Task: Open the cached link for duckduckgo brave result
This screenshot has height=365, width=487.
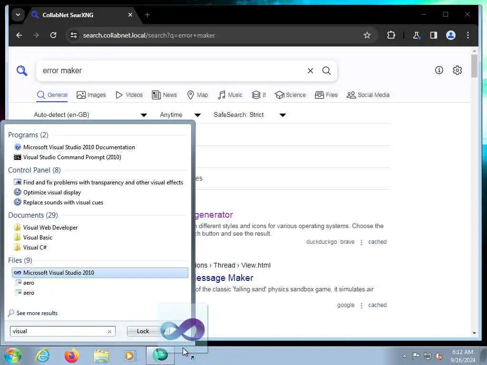Action: click(377, 242)
